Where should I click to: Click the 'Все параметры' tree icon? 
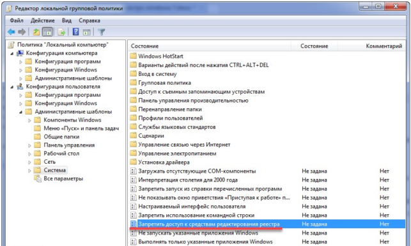[38, 178]
